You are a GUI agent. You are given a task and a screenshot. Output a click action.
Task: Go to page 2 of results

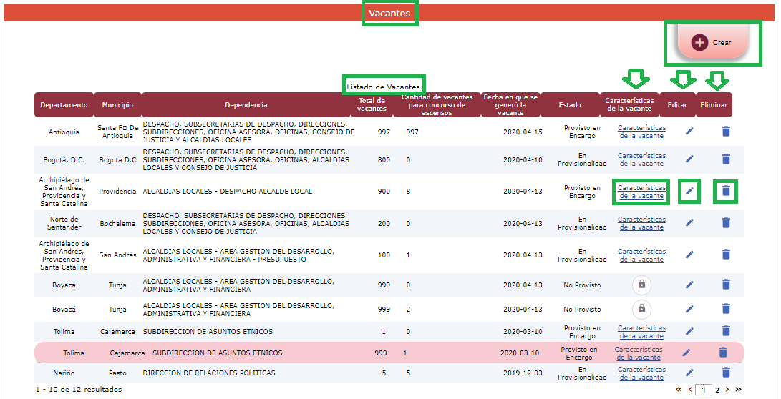click(x=717, y=390)
